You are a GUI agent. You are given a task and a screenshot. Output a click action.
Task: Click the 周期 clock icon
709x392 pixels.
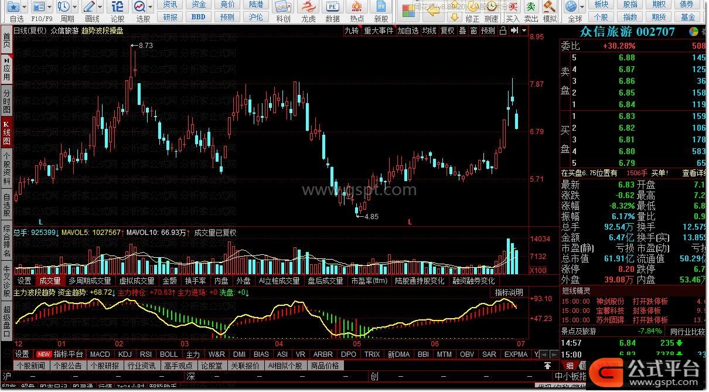tap(64, 6)
